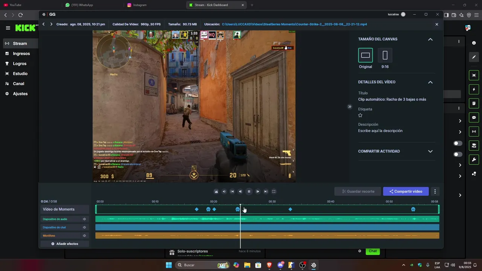Screen dimensions: 482x271
Task: Edit the clip title text field
Action: tap(392, 99)
